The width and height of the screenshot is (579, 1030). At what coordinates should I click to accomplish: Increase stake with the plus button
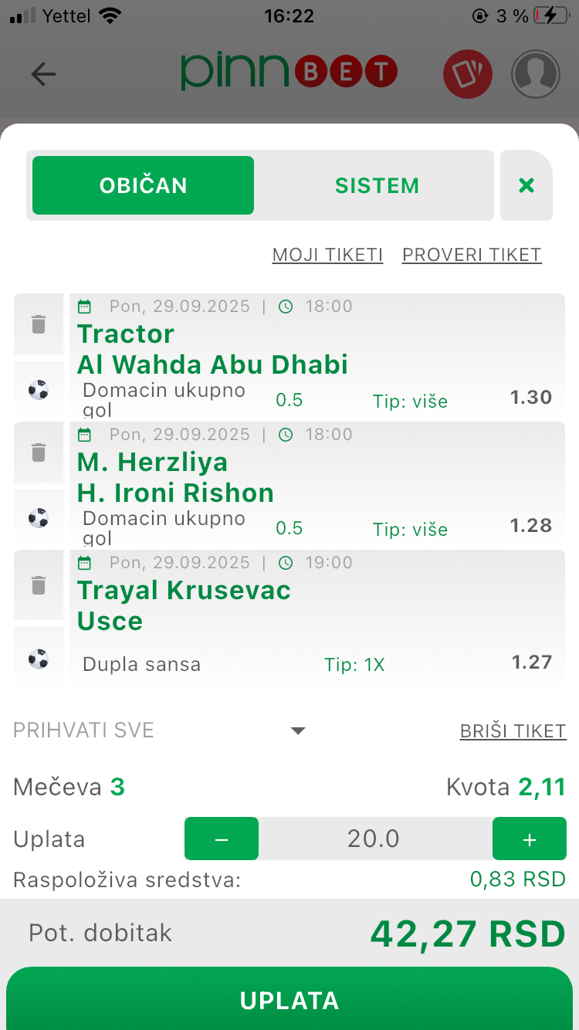pos(530,839)
